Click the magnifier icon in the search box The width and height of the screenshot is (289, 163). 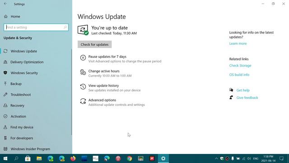(65, 27)
